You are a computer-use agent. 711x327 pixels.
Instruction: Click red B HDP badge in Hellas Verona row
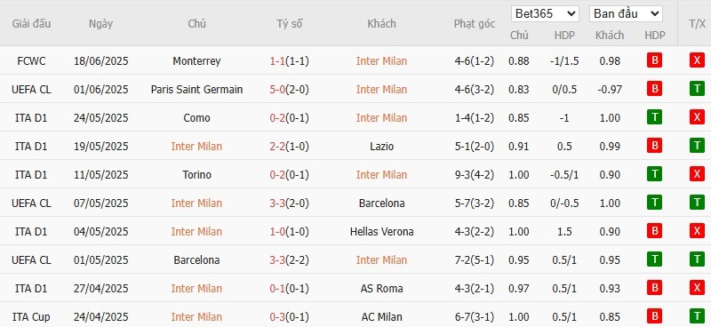click(654, 231)
